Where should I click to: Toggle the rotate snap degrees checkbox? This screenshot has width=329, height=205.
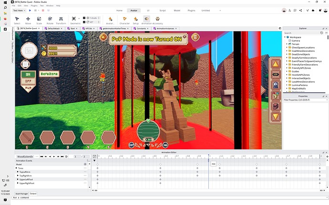(84, 22)
